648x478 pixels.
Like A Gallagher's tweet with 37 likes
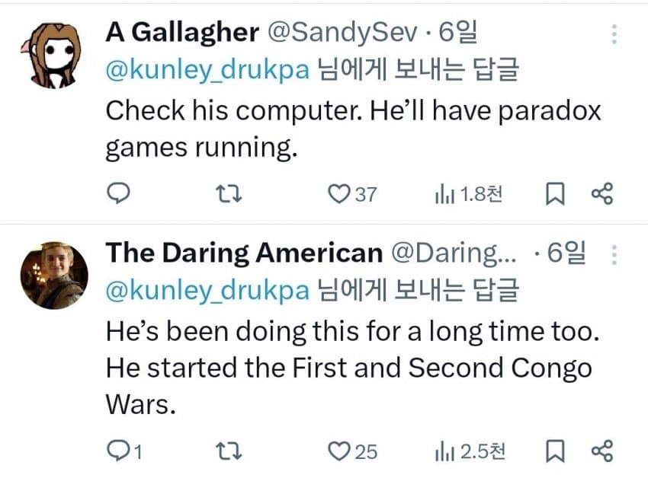pyautogui.click(x=338, y=194)
